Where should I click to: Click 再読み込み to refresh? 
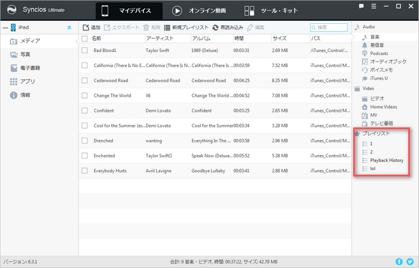tap(227, 28)
